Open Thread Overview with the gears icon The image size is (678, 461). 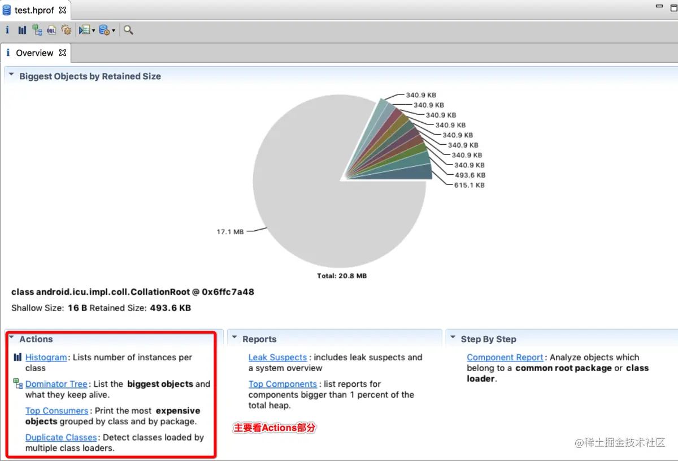(66, 29)
